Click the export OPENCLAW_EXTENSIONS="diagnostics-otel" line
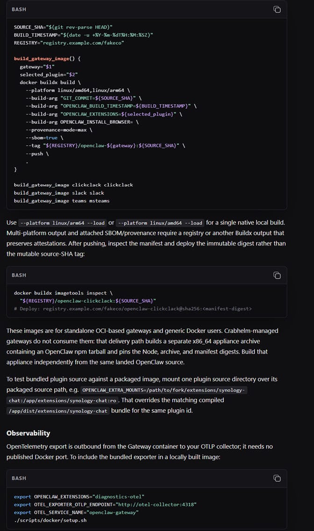314x531 pixels. [79, 497]
